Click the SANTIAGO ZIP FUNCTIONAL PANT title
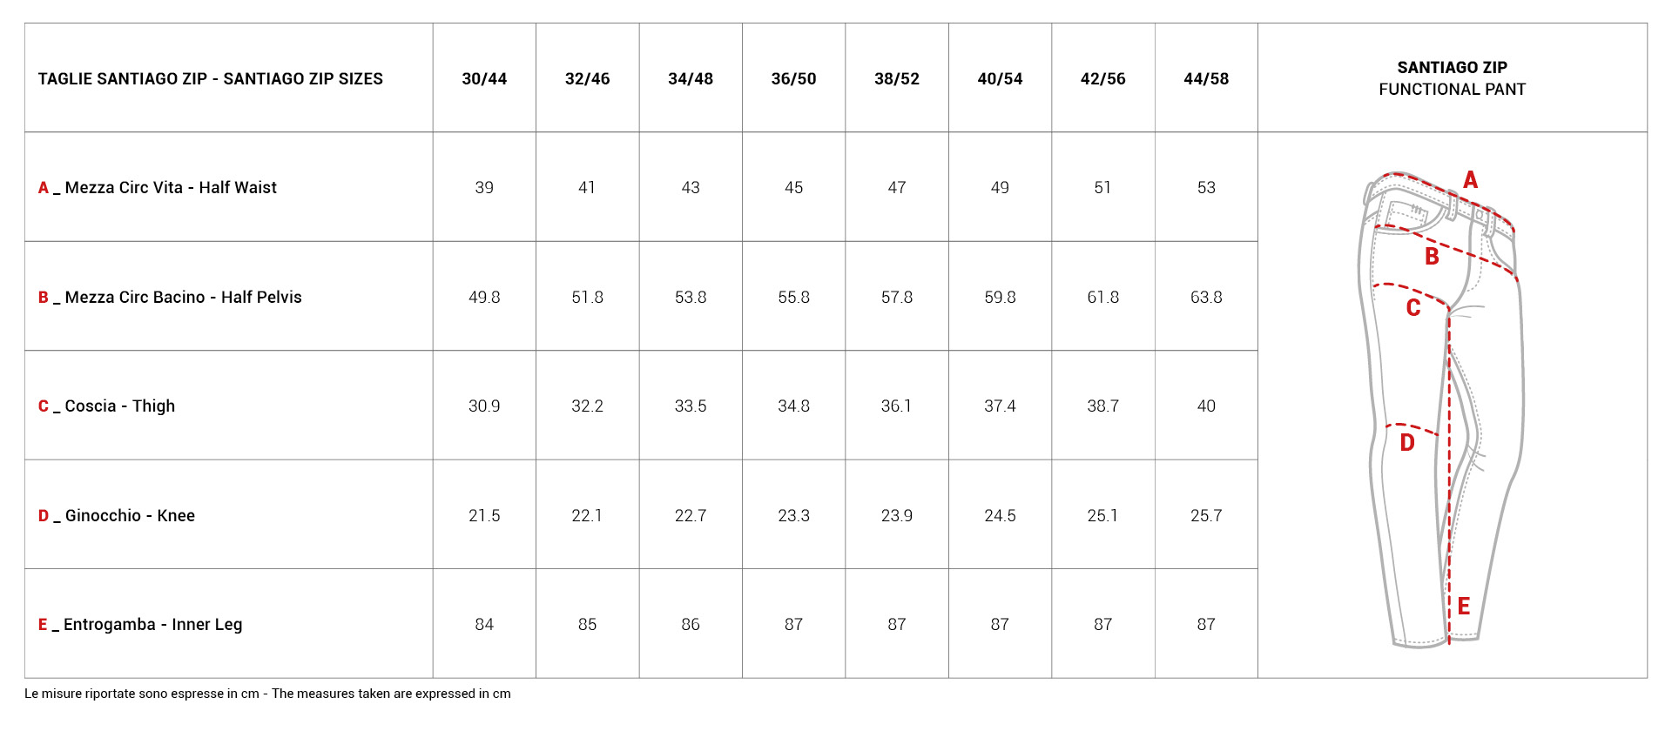 [1452, 78]
